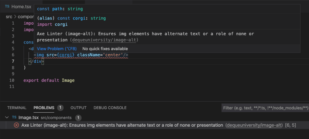Click the problems Filter input field
309x139 pixels.
[x=265, y=107]
